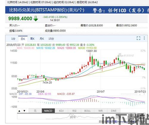Switch indicator to WR
This screenshot has width=149, height=125.
[x=100, y=111]
